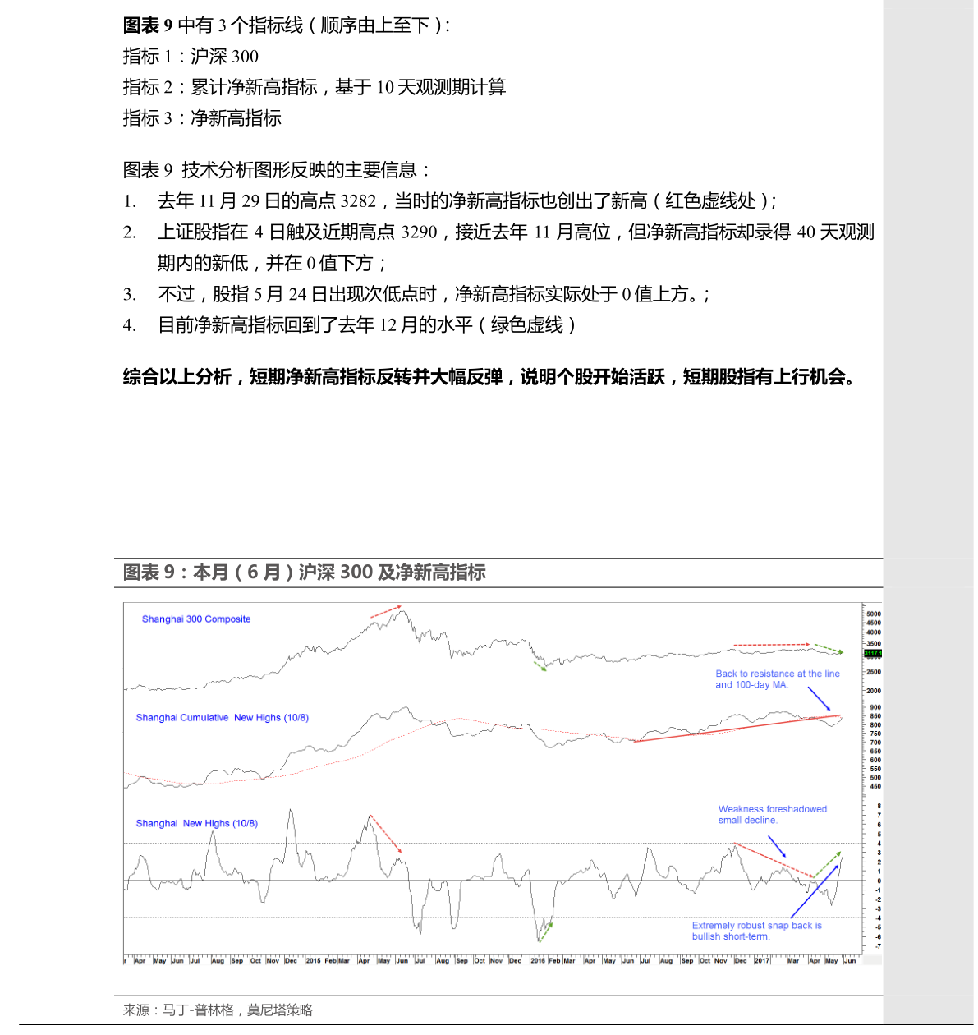978x1035 pixels.
Task: Click the green 3117 current price tag
Action: pyautogui.click(x=872, y=653)
